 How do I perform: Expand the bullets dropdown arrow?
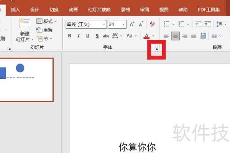click(173, 24)
